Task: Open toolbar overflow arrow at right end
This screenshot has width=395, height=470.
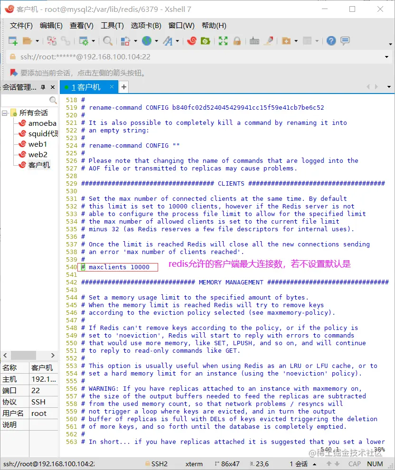Action: point(390,44)
